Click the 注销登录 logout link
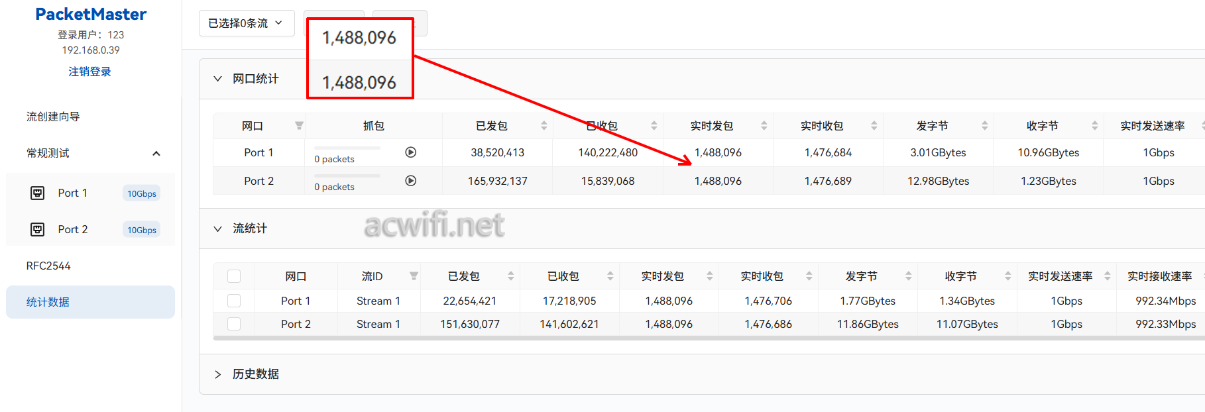Viewport: 1205px width, 412px height. pyautogui.click(x=89, y=72)
